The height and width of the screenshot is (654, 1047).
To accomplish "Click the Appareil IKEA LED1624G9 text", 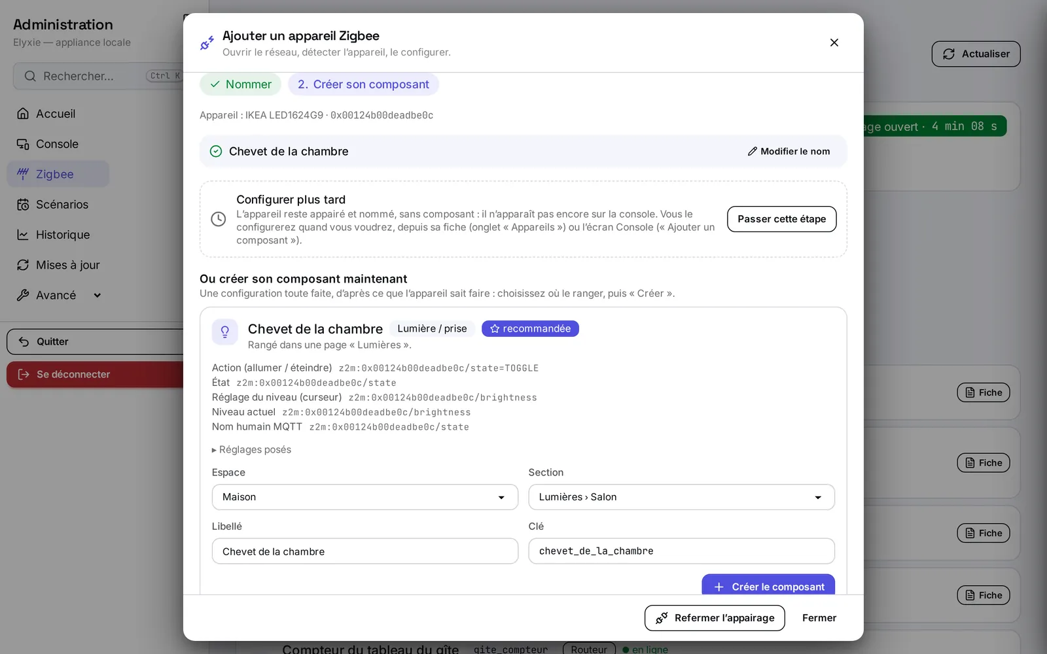I will (316, 115).
